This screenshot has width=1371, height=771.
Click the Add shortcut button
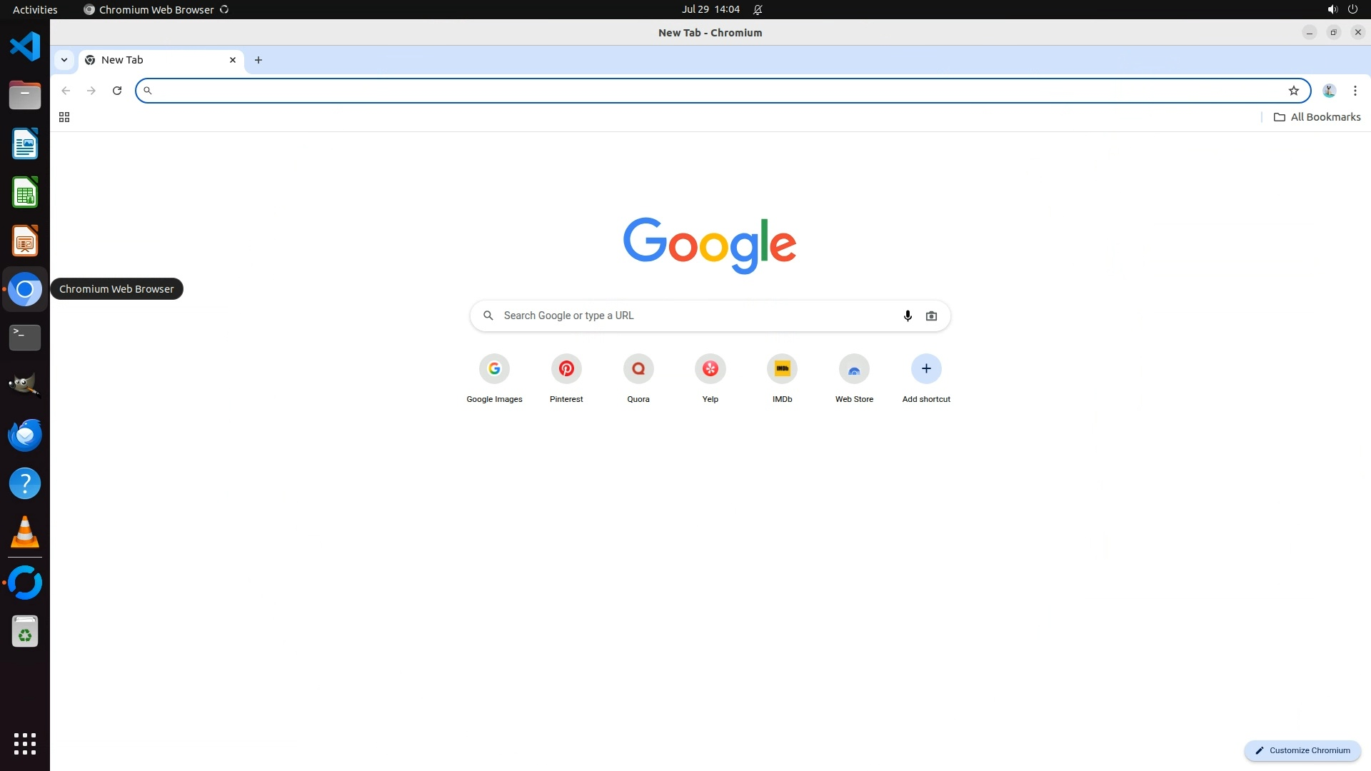926,369
